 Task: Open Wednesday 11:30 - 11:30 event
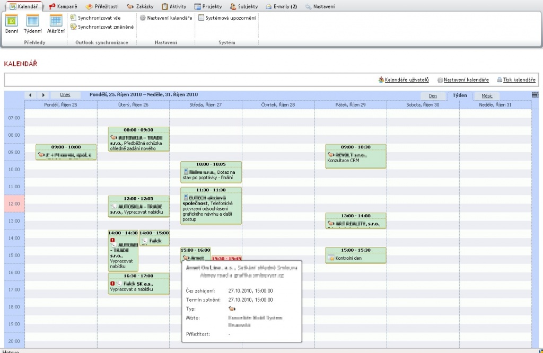click(x=211, y=206)
